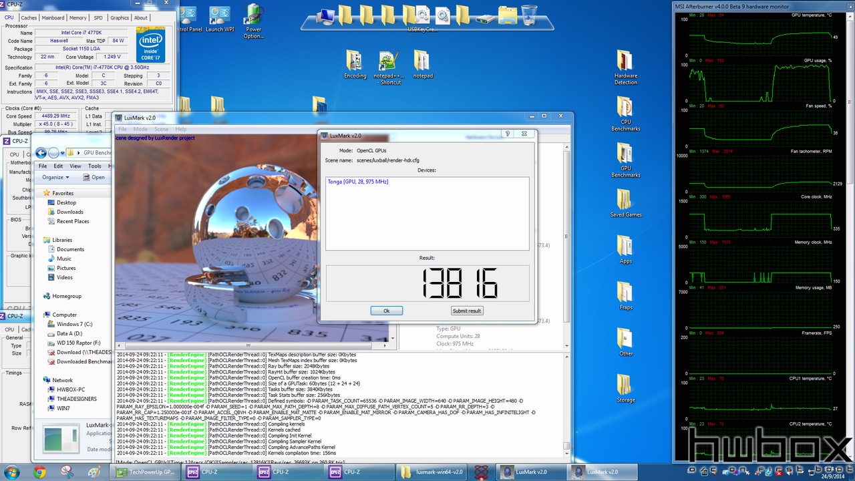
Task: Launch the notepad++ shortcut on the desktop
Action: (x=387, y=68)
